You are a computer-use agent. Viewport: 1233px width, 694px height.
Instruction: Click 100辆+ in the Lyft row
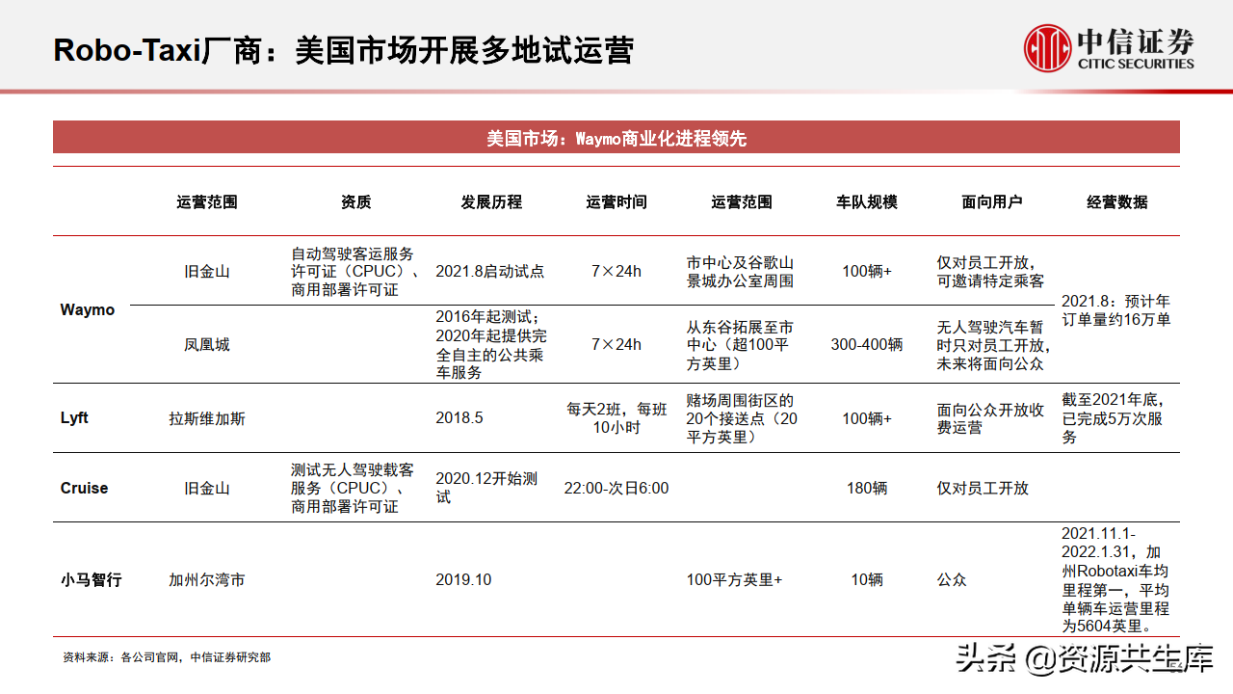pos(867,418)
